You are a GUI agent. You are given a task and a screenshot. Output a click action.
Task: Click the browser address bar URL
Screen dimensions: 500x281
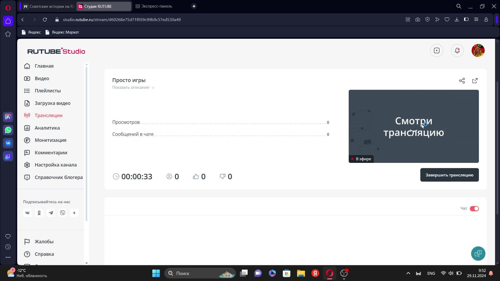coord(122,20)
